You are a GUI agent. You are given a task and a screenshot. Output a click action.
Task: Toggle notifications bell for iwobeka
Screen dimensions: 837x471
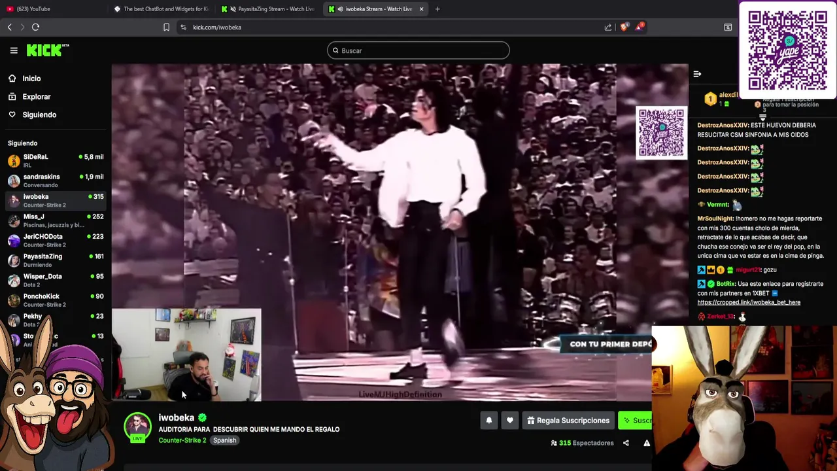point(488,421)
